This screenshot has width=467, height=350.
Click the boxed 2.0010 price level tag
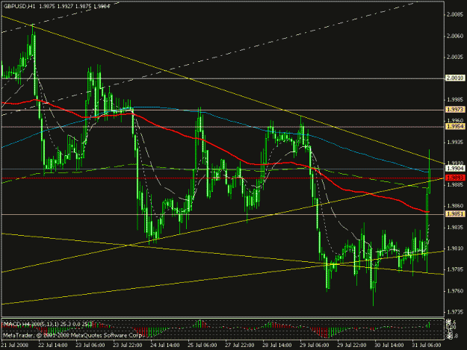455,78
